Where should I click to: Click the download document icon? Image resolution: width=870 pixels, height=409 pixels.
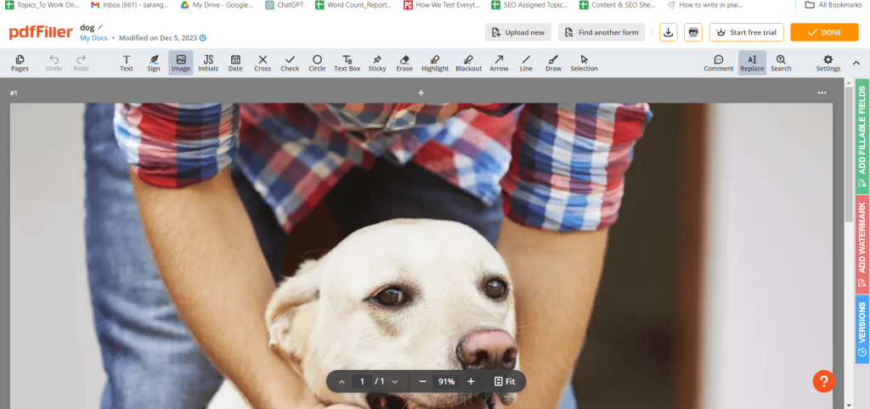pos(669,32)
